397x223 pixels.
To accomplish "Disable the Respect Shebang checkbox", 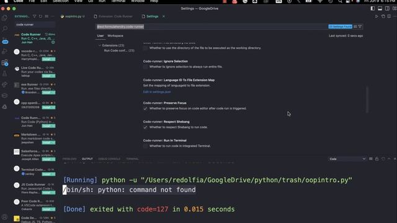I will [x=145, y=127].
